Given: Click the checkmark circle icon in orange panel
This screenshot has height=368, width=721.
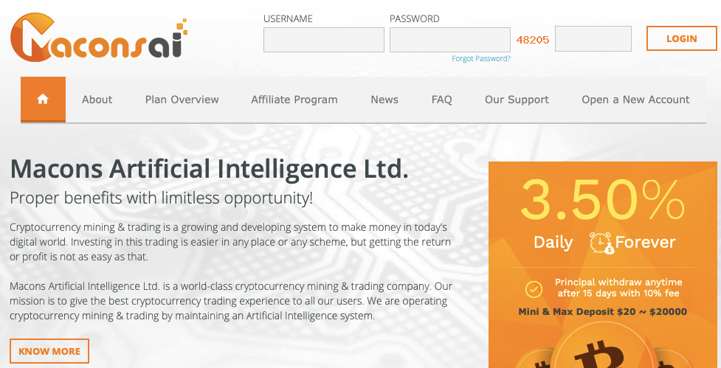Looking at the screenshot, I should 534,289.
